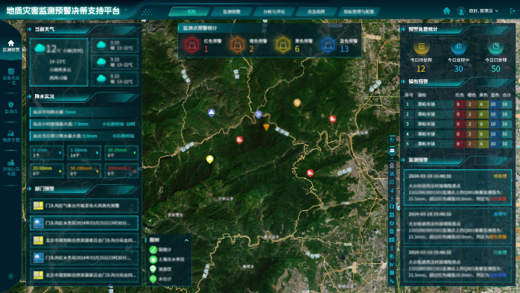Open the 流域山洪专题 sidebar section
Screen dimensions: 520x293
tap(11, 167)
